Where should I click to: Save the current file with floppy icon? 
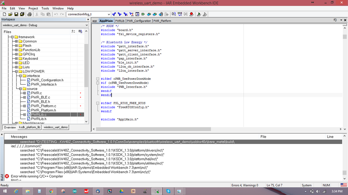(x=16, y=14)
